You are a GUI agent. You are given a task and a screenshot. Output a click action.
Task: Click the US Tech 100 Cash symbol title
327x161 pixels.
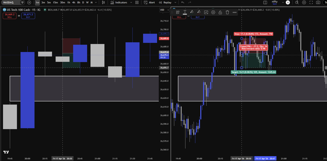[24, 10]
